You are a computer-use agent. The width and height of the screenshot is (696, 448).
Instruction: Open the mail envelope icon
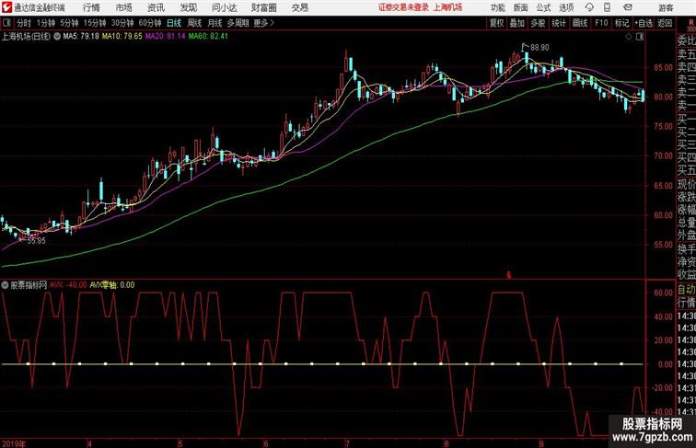point(628,7)
